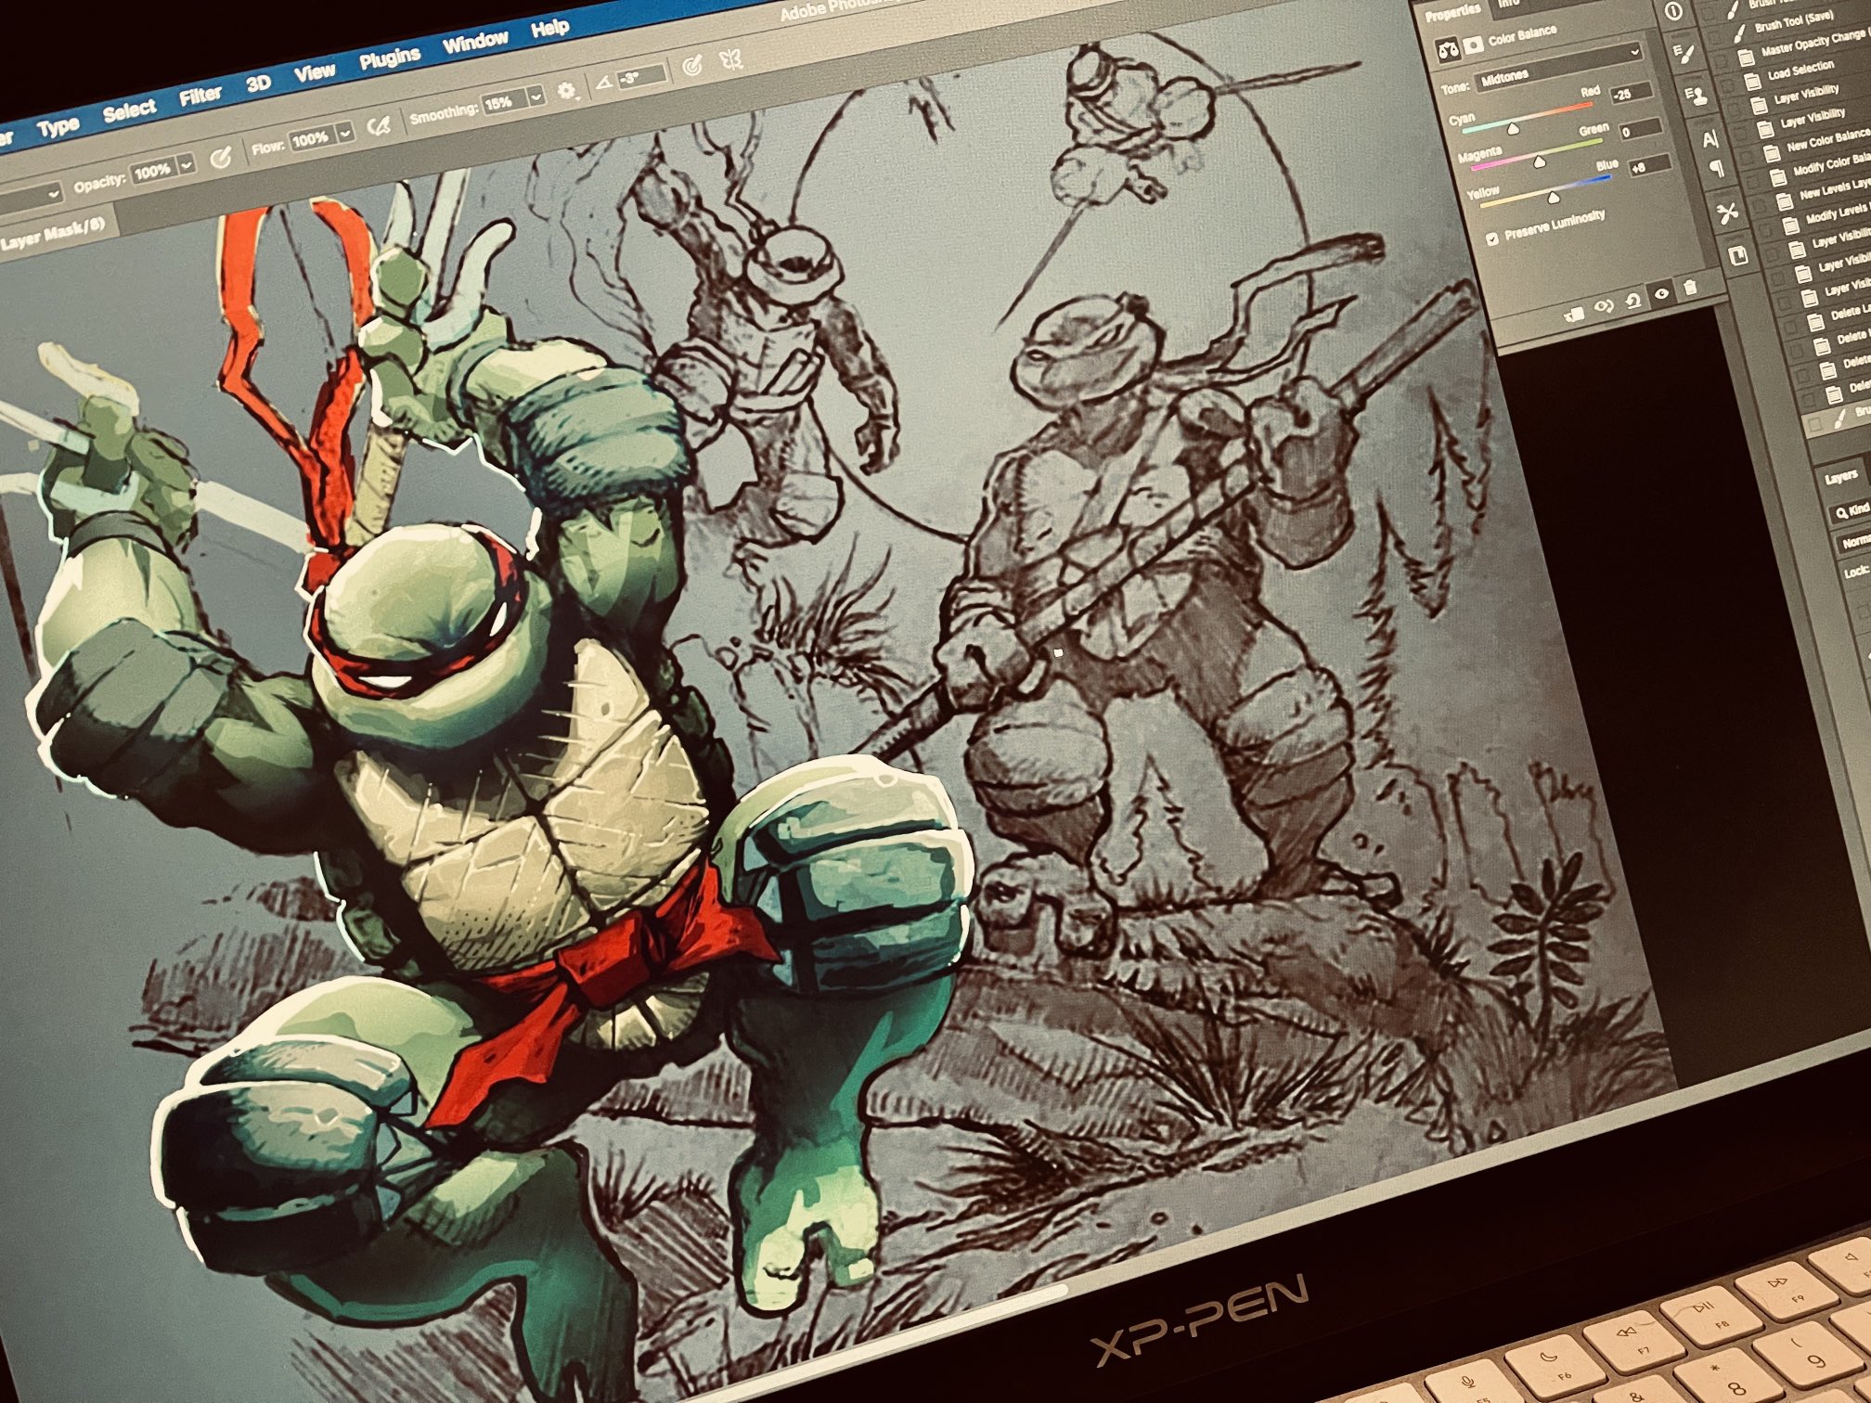Expand the Opacity percentage dropdown
The width and height of the screenshot is (1871, 1403).
click(186, 165)
